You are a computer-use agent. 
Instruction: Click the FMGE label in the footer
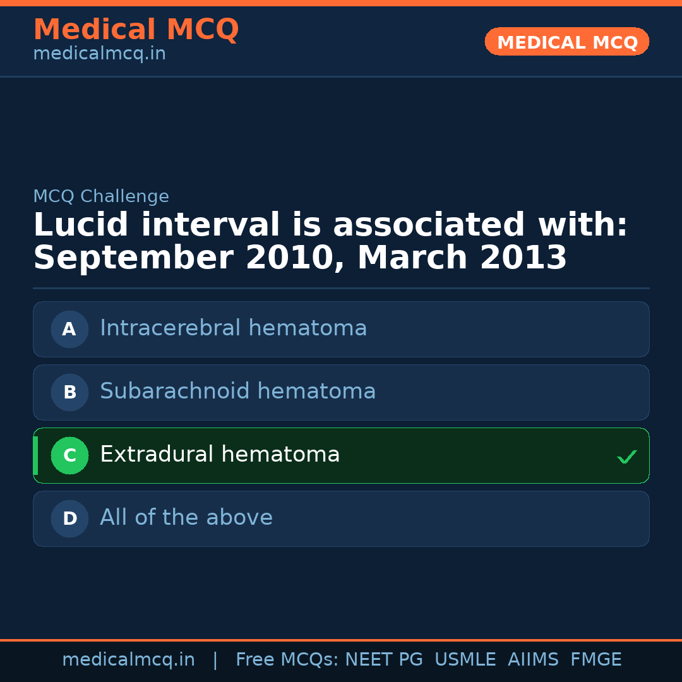[595, 660]
